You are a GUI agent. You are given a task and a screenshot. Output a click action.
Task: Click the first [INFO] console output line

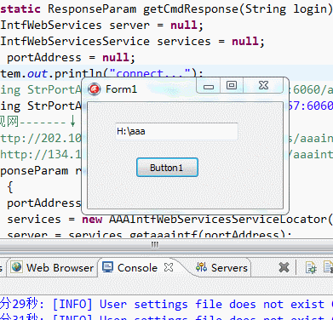pyautogui.click(x=166, y=304)
